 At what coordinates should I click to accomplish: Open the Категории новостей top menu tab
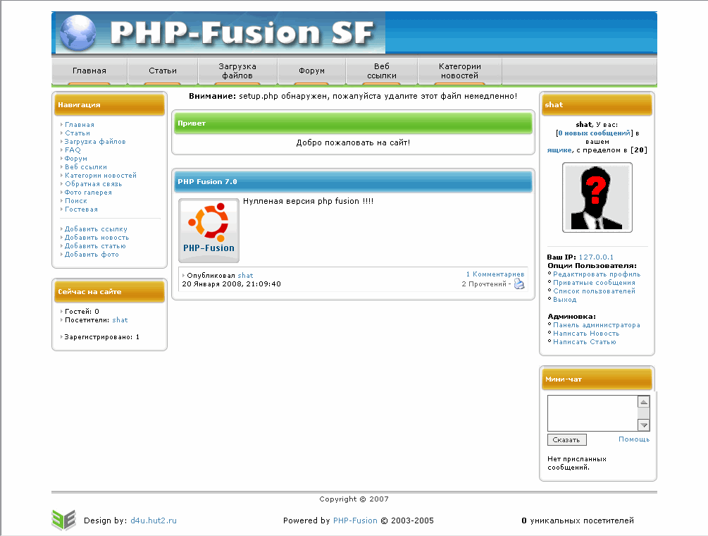click(459, 71)
